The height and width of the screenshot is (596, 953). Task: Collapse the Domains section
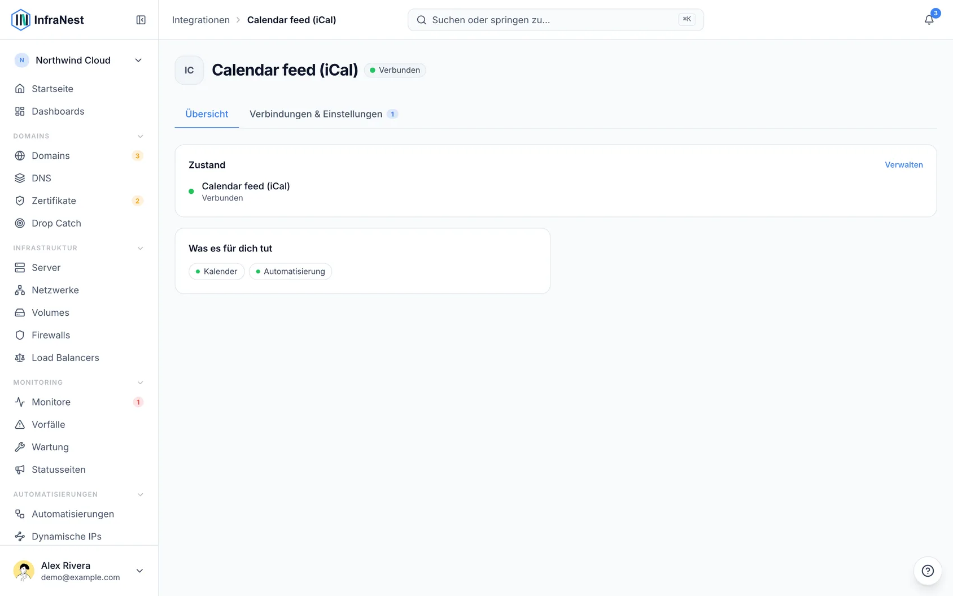[x=141, y=136]
